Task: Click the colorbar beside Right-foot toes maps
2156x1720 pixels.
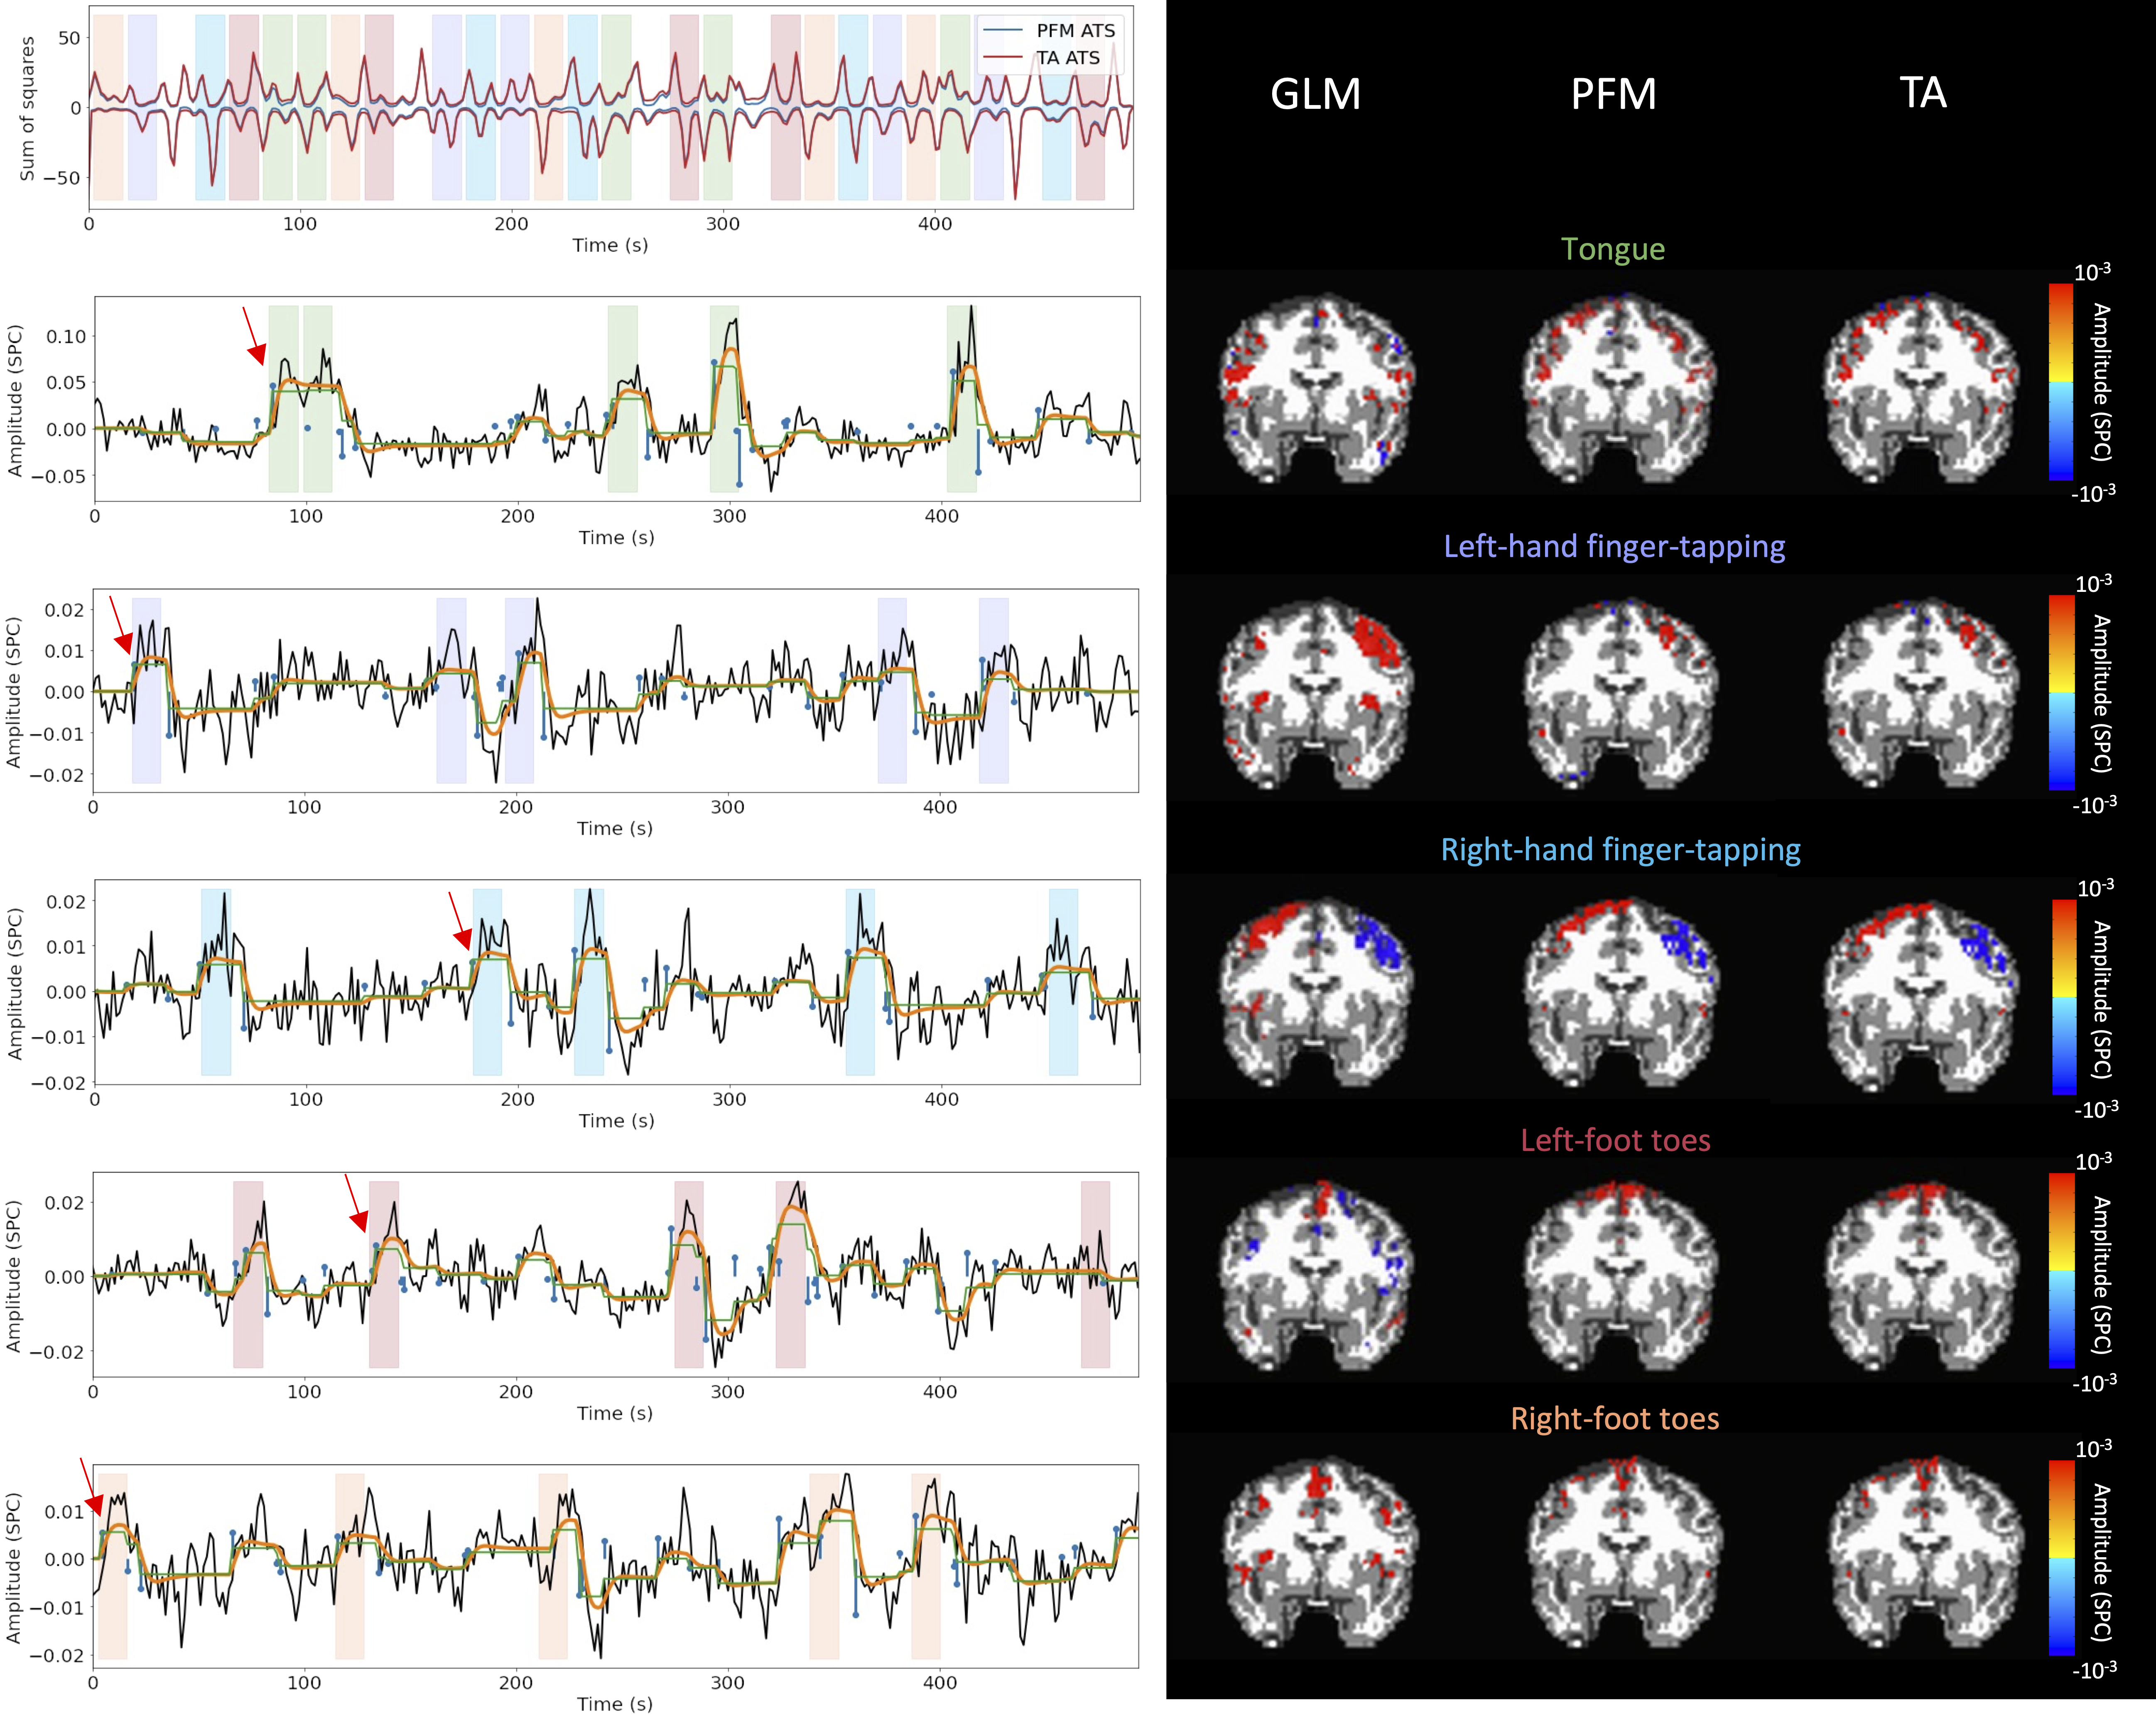Action: coord(2062,1557)
